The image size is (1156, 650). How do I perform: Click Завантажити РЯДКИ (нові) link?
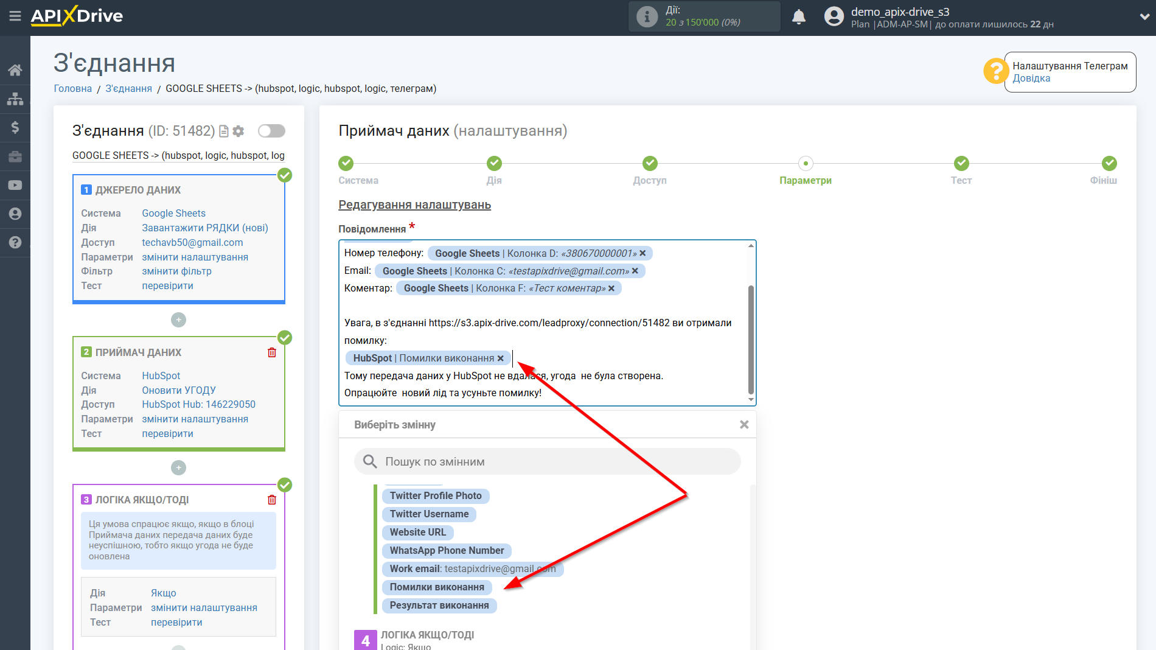point(205,228)
